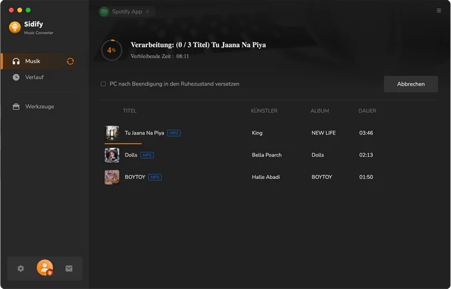The height and width of the screenshot is (289, 451).
Task: Open the user profile avatar
Action: 45,268
